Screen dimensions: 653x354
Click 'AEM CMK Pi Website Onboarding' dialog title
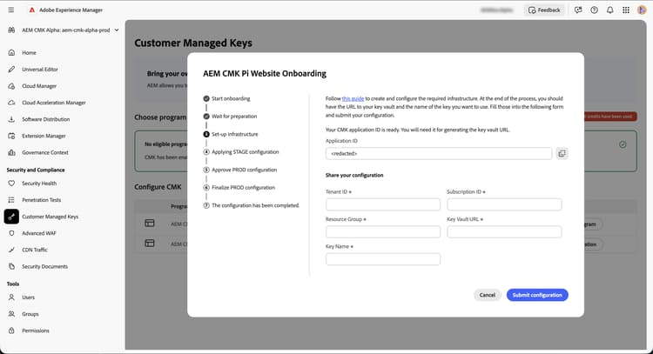point(265,74)
